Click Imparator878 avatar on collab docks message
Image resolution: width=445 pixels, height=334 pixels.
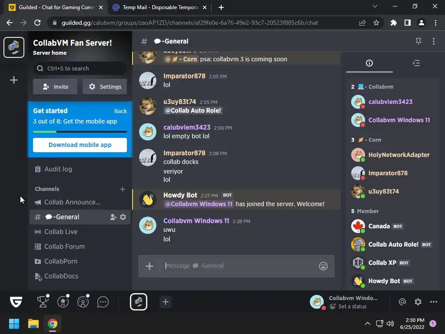[148, 157]
